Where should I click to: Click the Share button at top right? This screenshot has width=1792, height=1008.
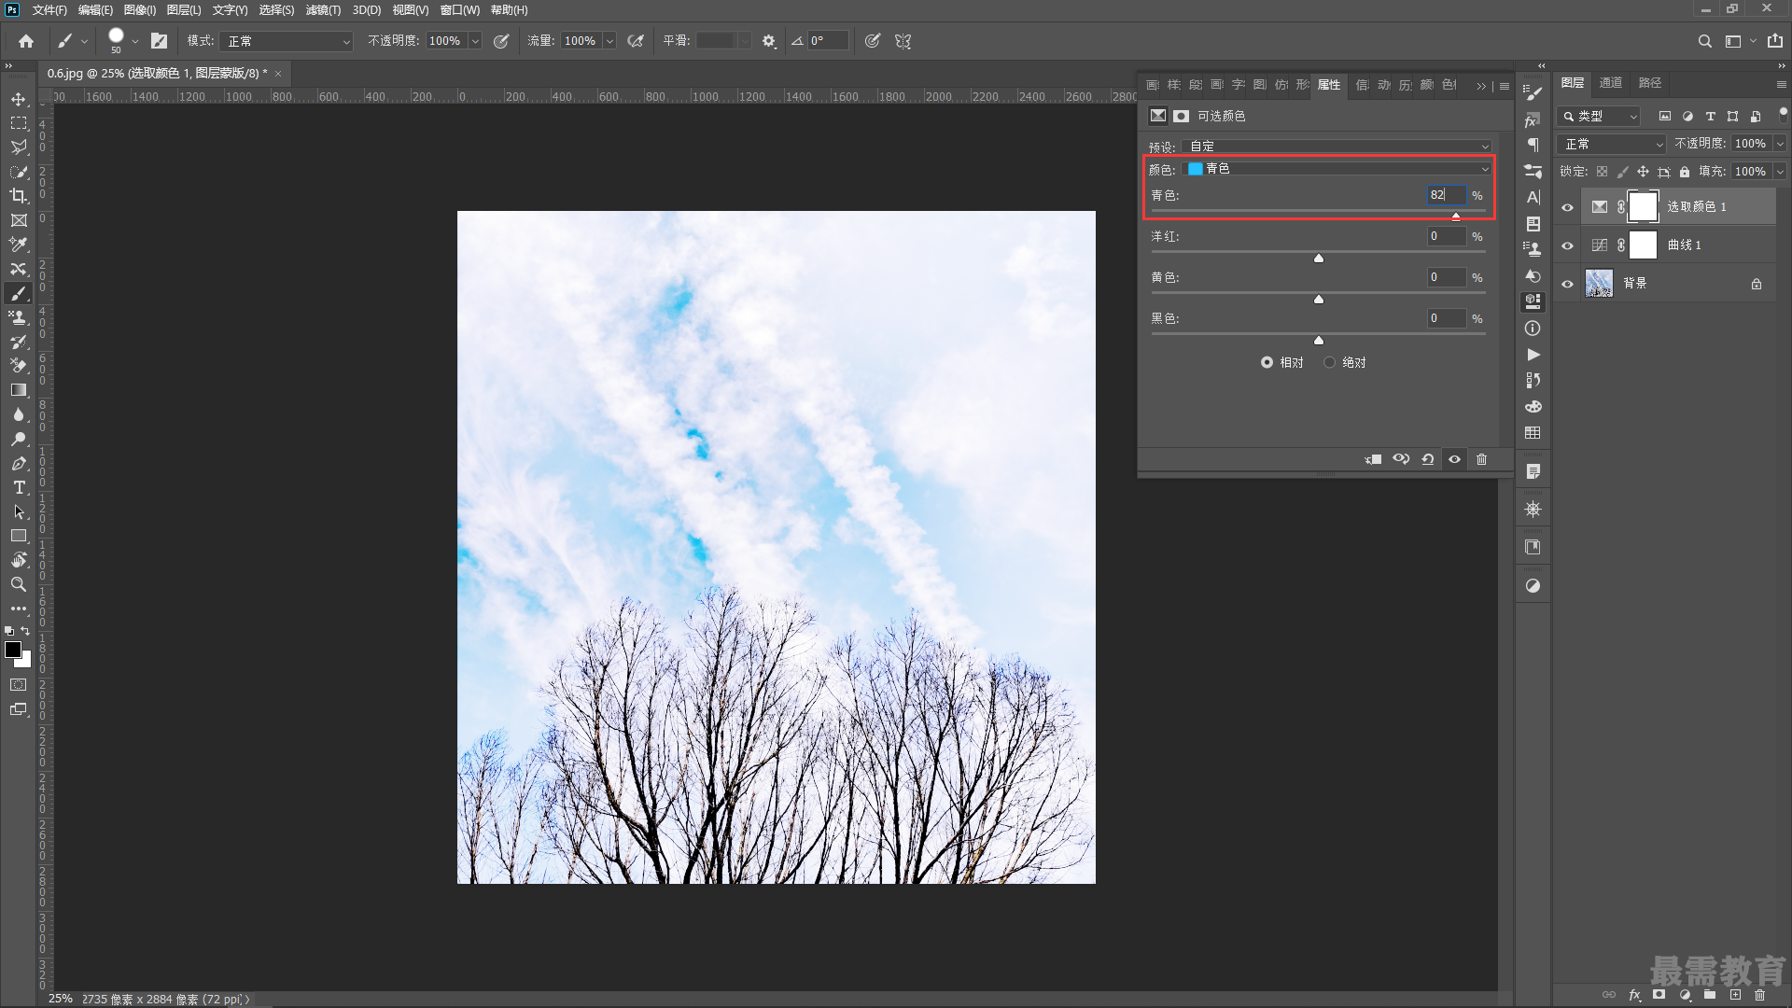point(1774,41)
